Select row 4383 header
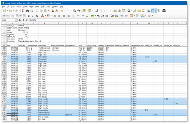Viewport: 190px width, 124px height. [x=4, y=114]
